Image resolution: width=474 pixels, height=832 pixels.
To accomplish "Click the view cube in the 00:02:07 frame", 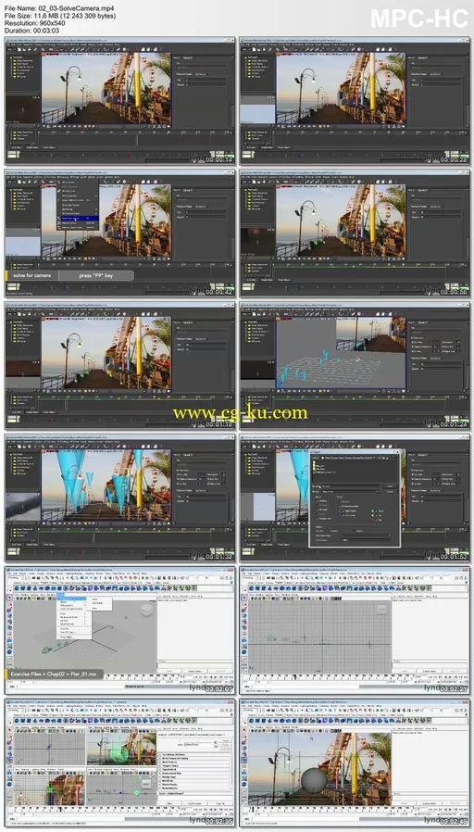I will pyautogui.click(x=145, y=611).
